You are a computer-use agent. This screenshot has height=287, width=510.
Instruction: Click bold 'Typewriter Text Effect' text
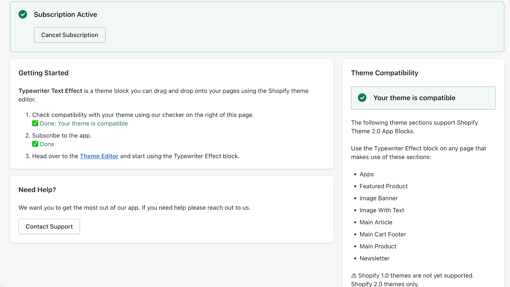point(50,91)
